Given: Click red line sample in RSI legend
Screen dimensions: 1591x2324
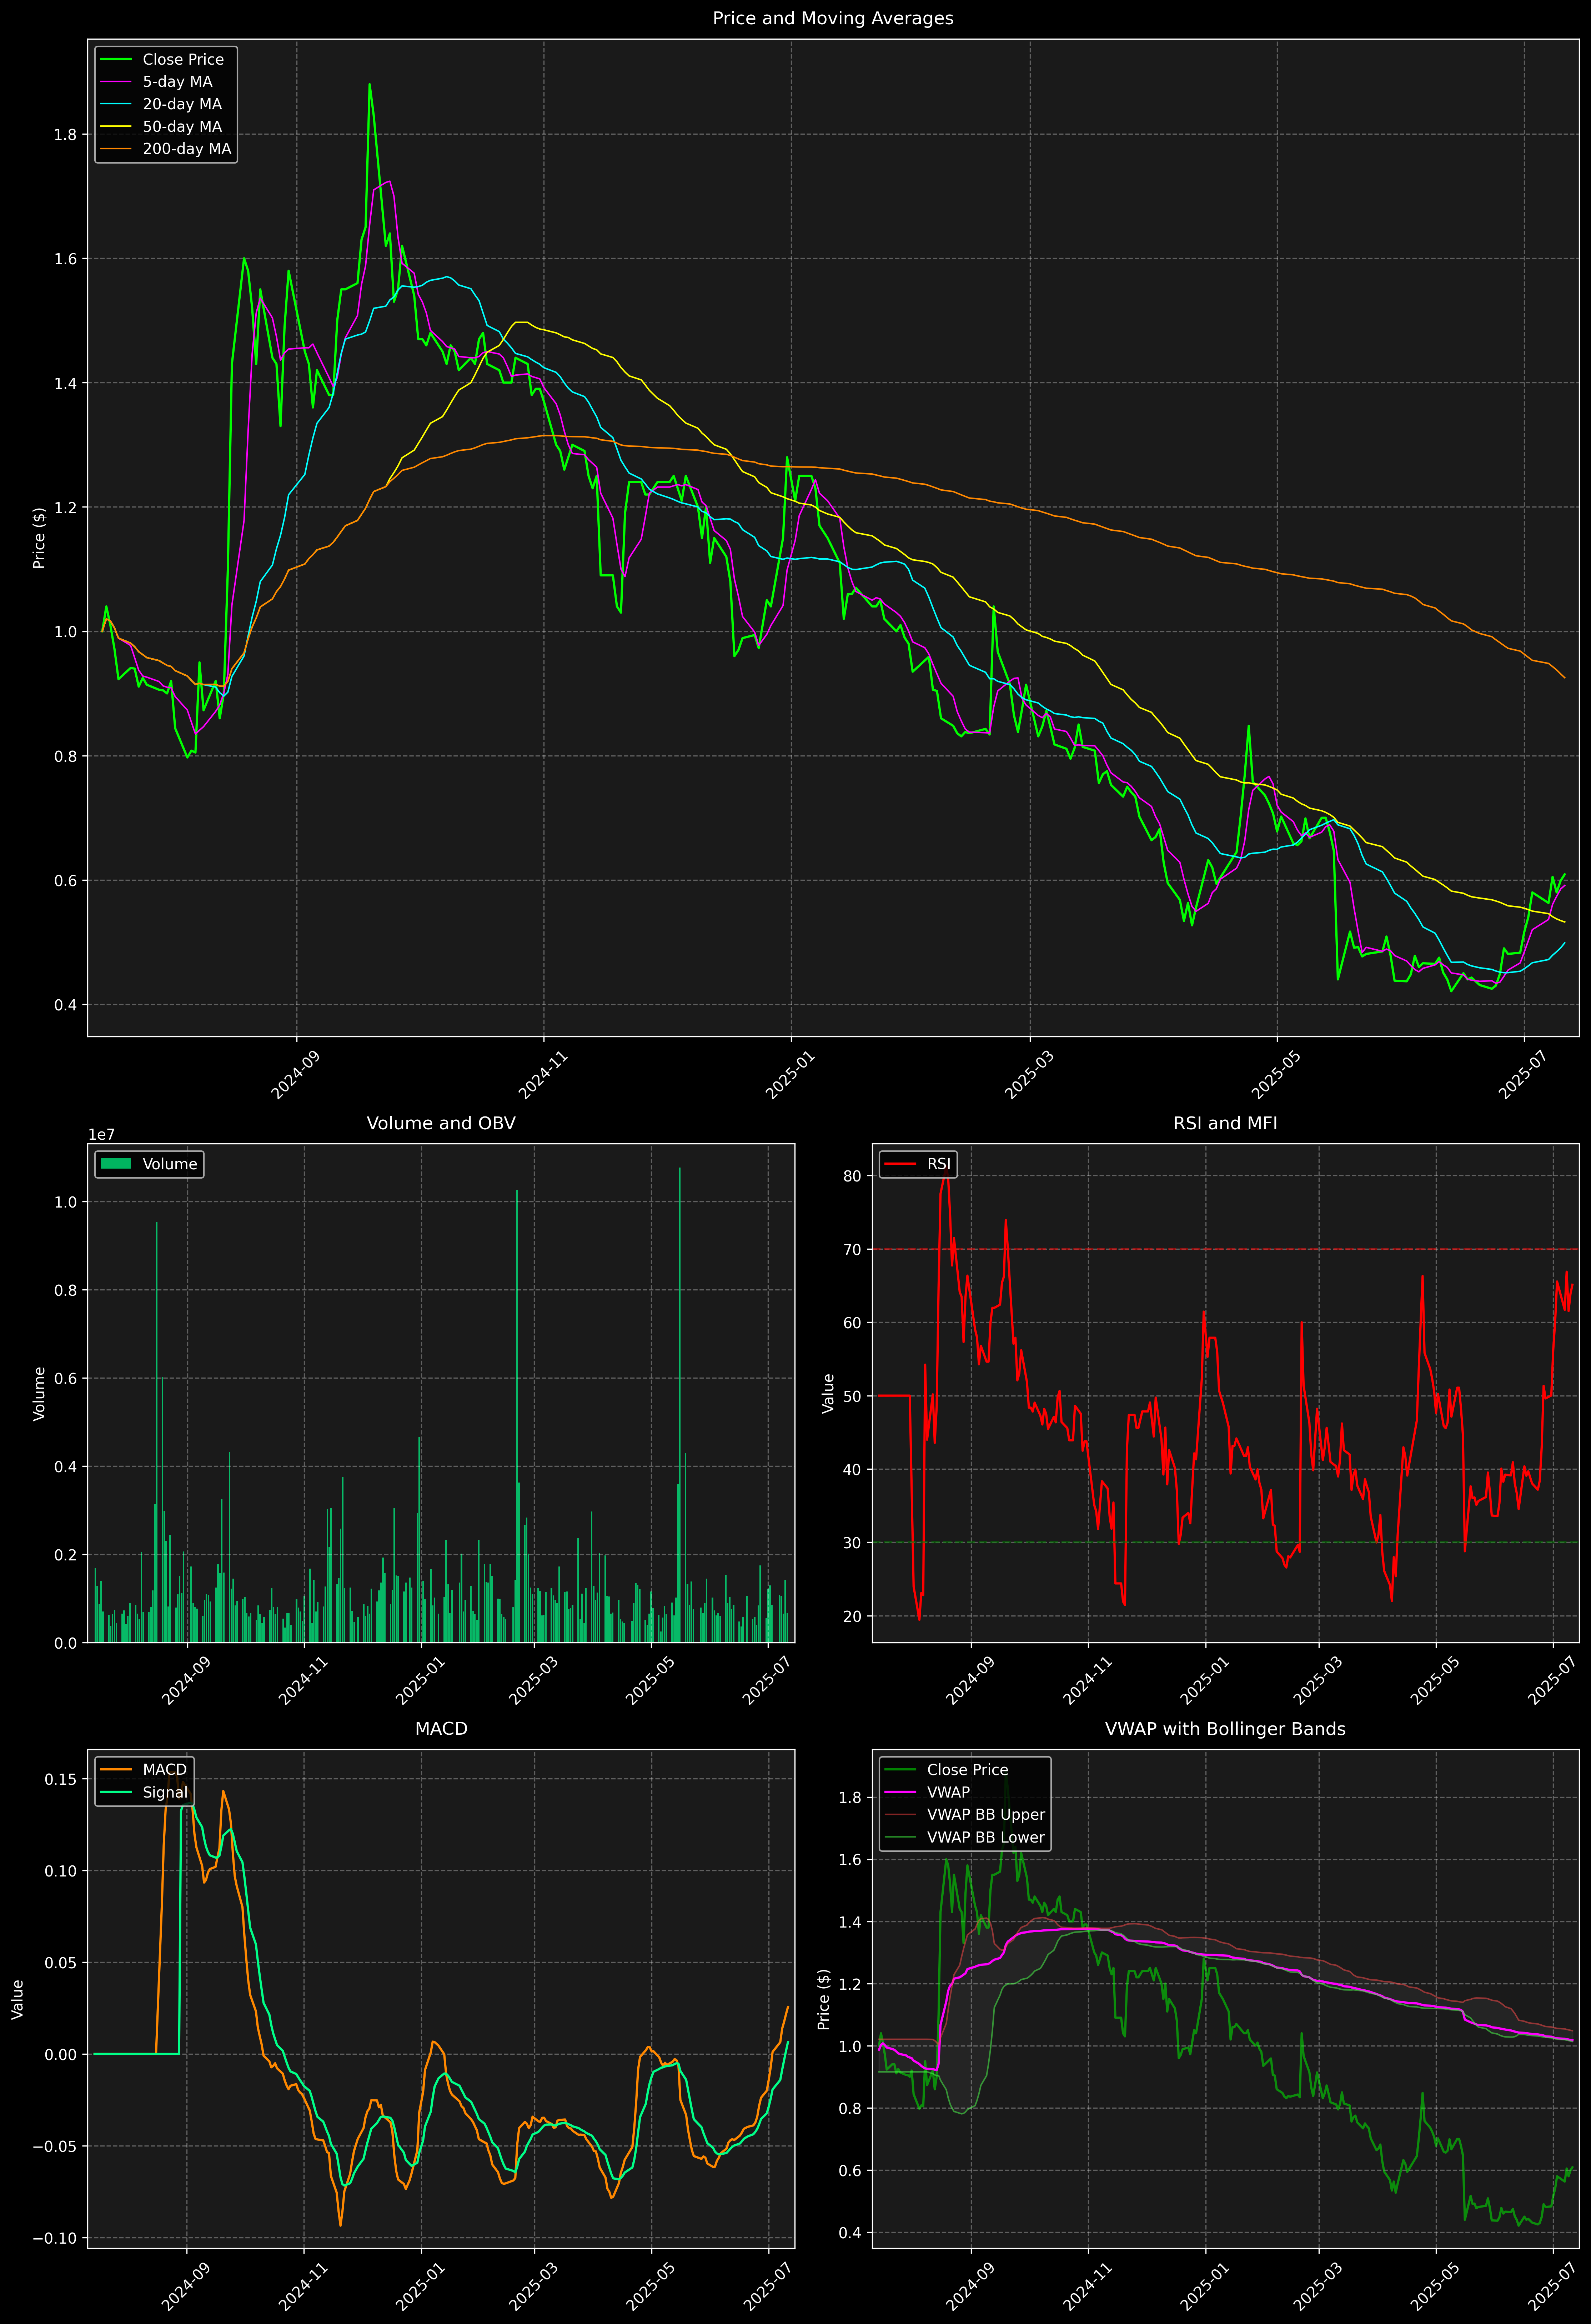Looking at the screenshot, I should pos(901,1164).
